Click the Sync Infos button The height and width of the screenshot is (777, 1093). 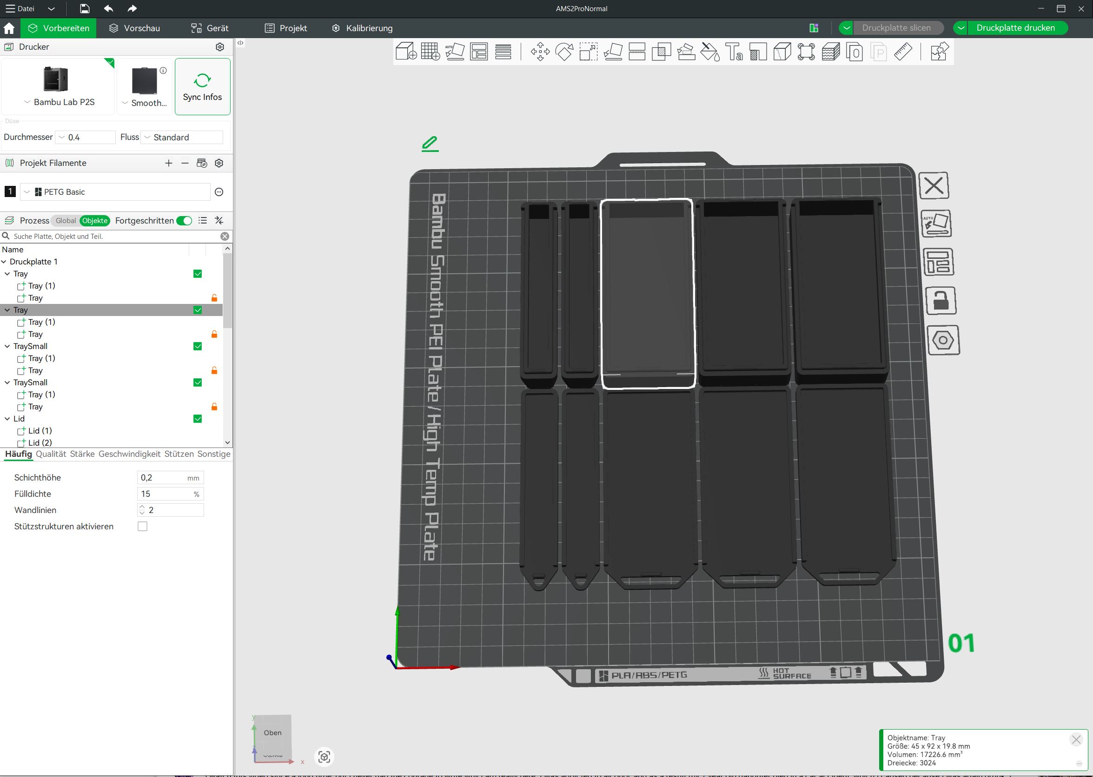202,86
